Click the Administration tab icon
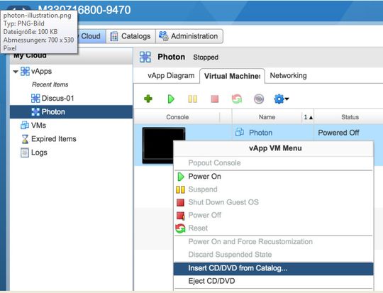383x293 pixels. point(164,36)
